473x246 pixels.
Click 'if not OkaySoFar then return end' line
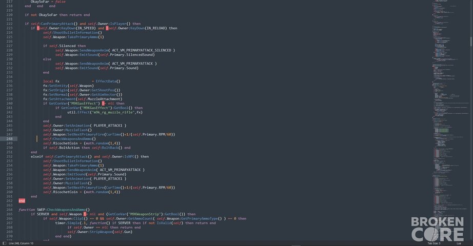tap(57, 15)
